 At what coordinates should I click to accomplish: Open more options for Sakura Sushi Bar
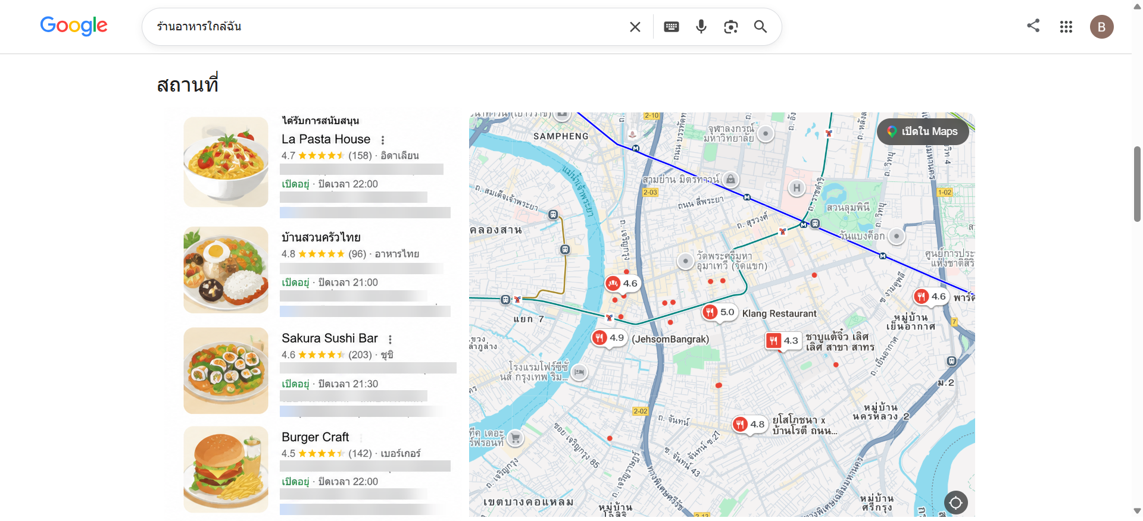click(x=391, y=340)
